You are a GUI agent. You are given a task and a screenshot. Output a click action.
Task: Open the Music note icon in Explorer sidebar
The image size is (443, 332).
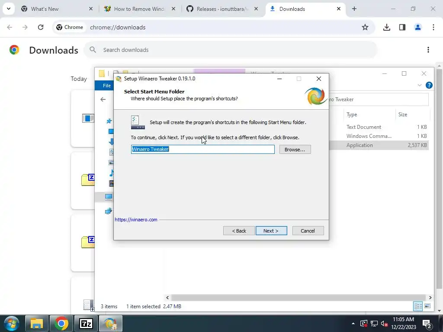112,173
